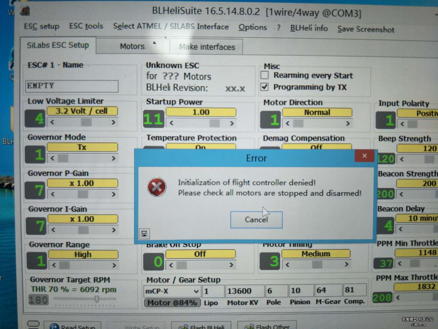Image resolution: width=438 pixels, height=329 pixels.
Task: Click Input Polarity left arrow
Action: point(402,124)
